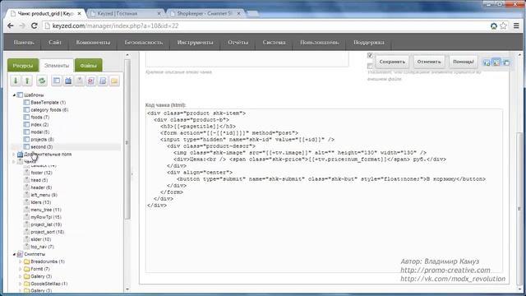Open the Сайт menu
This screenshot has width=526, height=296.
pyautogui.click(x=55, y=42)
